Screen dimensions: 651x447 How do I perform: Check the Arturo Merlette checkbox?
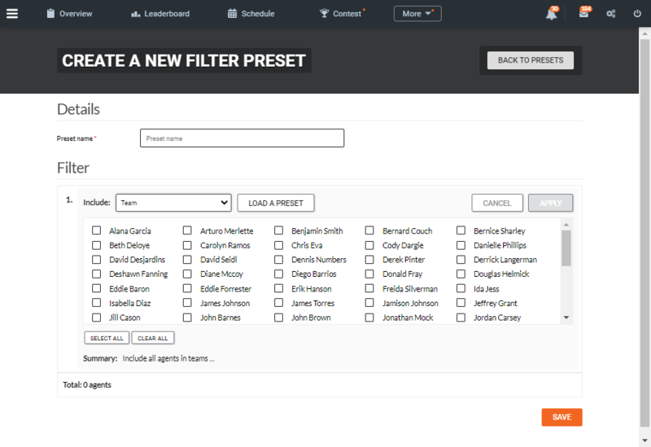pyautogui.click(x=187, y=230)
